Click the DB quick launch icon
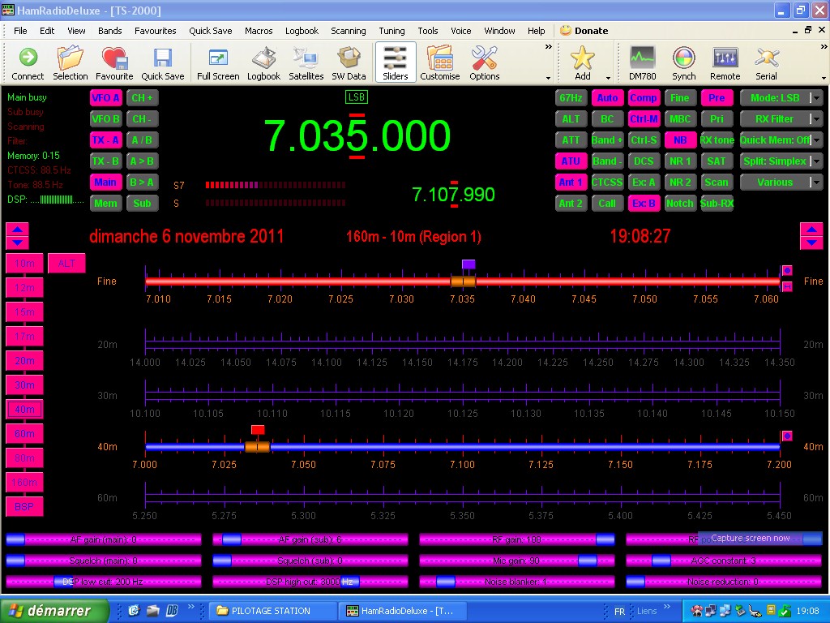 point(172,610)
